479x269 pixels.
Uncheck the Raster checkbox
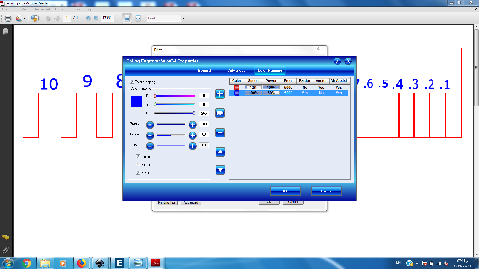click(138, 156)
